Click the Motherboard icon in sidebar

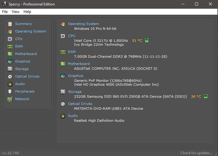click(10, 54)
